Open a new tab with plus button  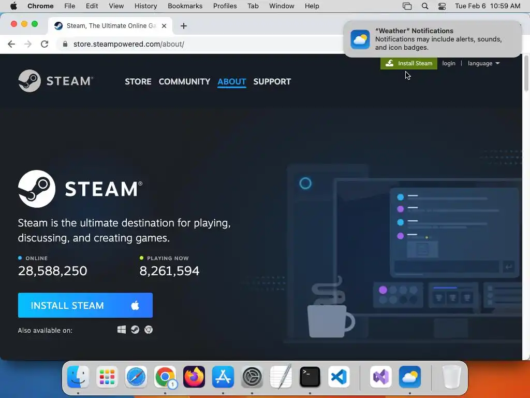click(184, 26)
